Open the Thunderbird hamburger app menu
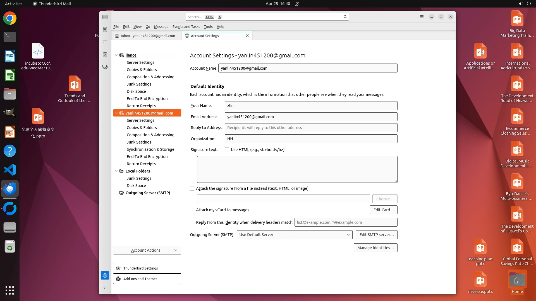 [x=422, y=17]
